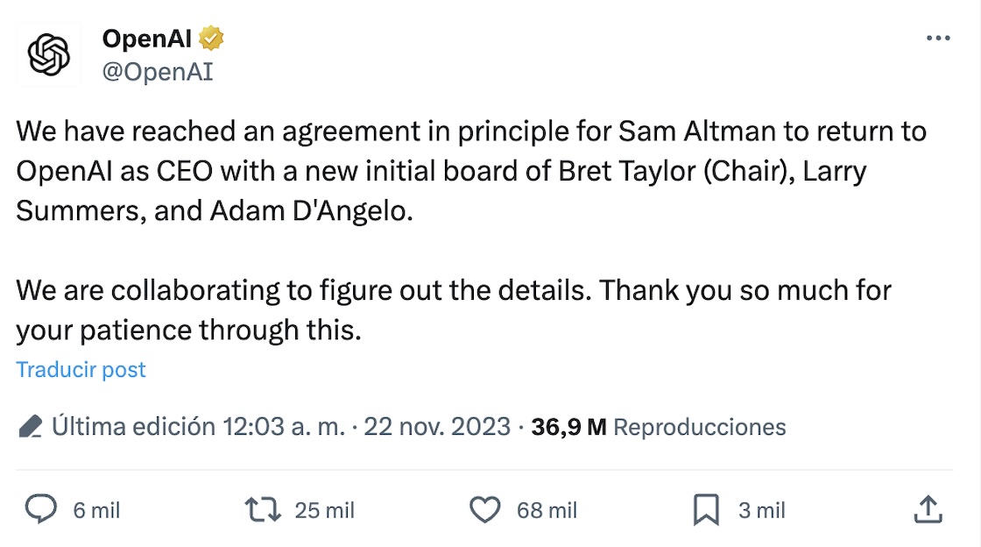981x547 pixels.
Task: Save the post with the bookmark icon
Action: click(706, 509)
